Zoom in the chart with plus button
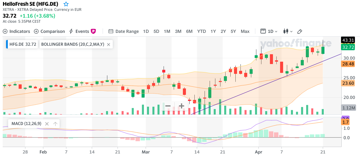 click(x=182, y=106)
